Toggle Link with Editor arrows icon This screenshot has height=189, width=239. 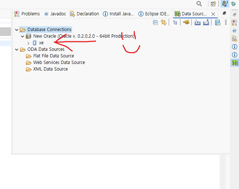click(x=164, y=22)
